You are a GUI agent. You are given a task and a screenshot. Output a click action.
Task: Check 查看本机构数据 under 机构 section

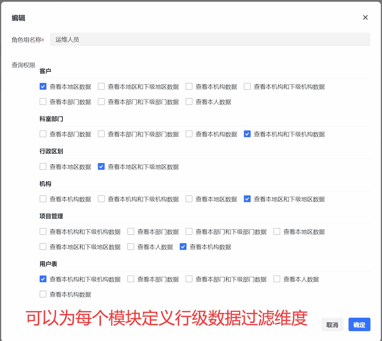pyautogui.click(x=43, y=199)
